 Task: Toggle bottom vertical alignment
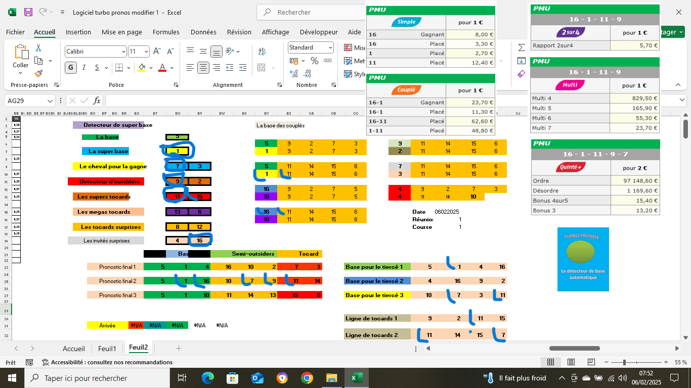(217, 52)
